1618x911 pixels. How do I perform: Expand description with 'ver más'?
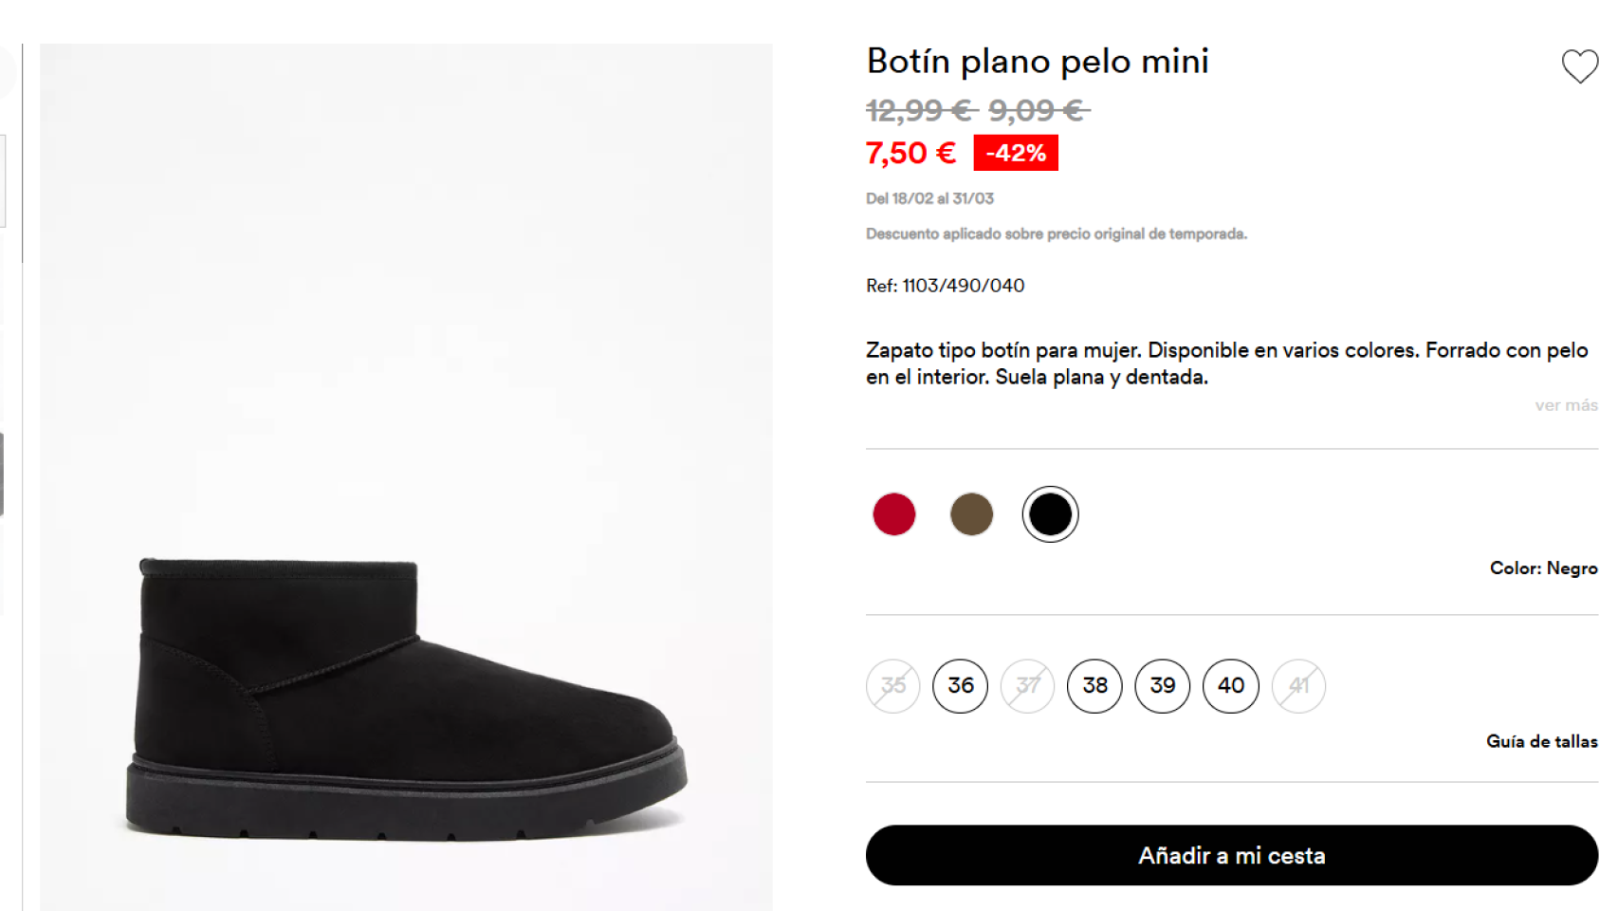(x=1566, y=405)
